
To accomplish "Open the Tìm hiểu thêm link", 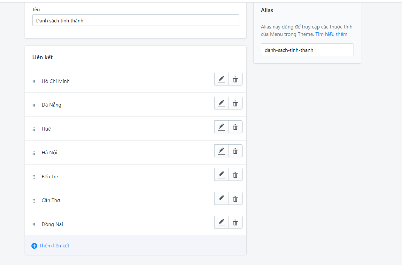I will coord(331,34).
